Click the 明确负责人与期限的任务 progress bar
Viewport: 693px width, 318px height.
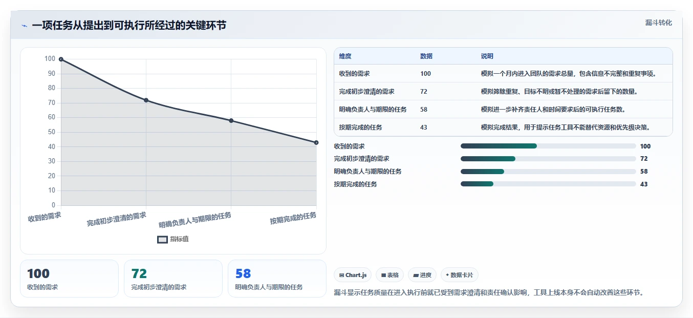click(548, 172)
